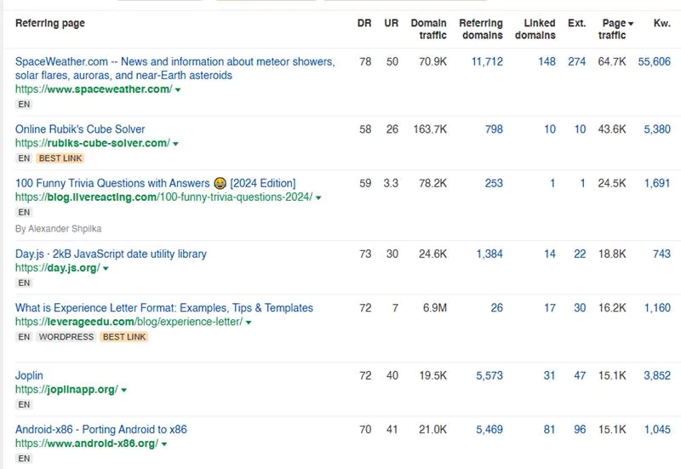The width and height of the screenshot is (681, 469).
Task: Click external links value 274
Action: (x=577, y=61)
